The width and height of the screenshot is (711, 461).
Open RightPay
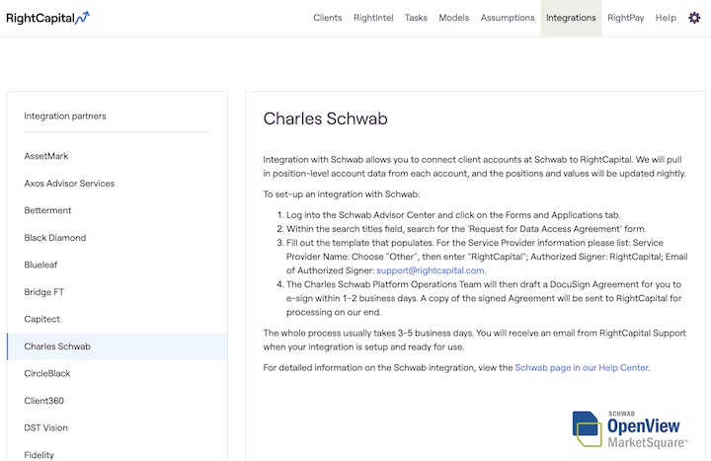click(625, 18)
